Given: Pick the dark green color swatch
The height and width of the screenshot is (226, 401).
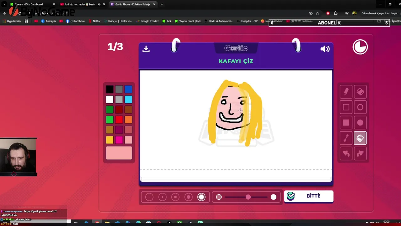Looking at the screenshot, I should [109, 110].
